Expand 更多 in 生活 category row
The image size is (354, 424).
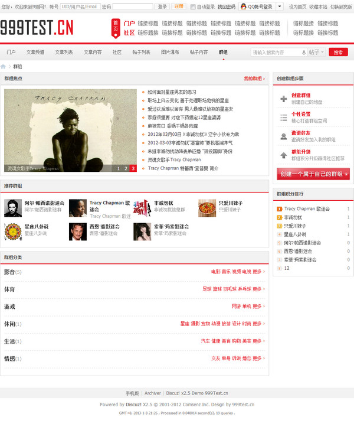pyautogui.click(x=258, y=341)
